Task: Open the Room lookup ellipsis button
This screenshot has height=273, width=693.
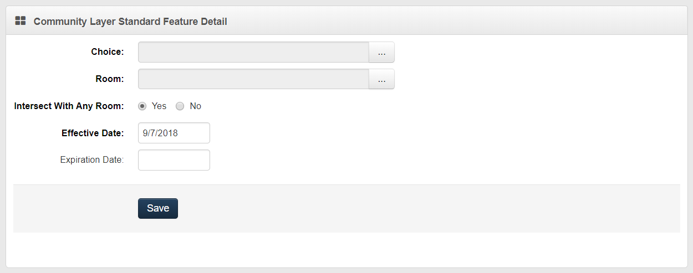Action: (x=381, y=79)
